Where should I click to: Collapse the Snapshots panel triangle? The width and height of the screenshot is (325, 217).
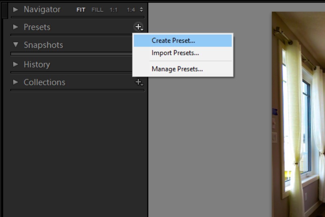coord(16,45)
